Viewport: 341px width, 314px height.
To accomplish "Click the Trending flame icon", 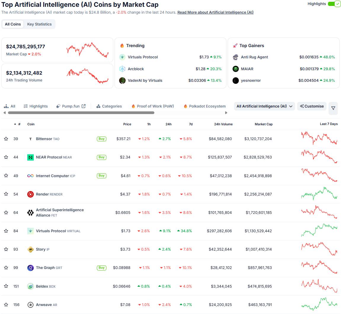I will (x=122, y=46).
